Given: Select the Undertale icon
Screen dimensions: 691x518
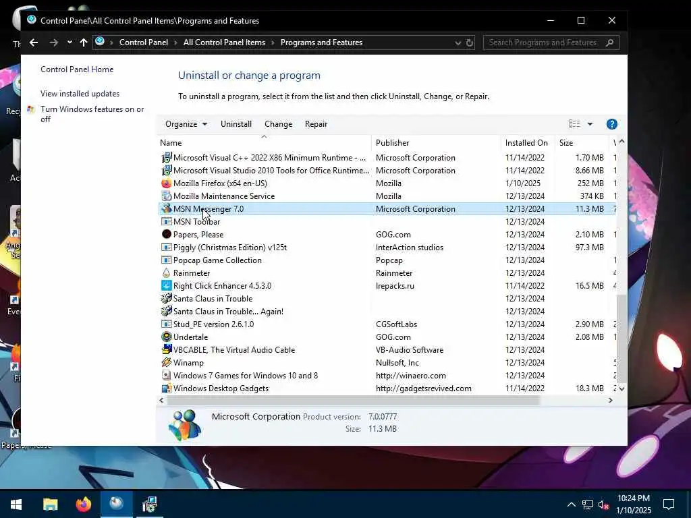Looking at the screenshot, I should [x=166, y=337].
